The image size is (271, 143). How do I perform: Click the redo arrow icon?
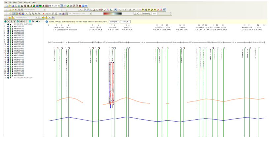pyautogui.click(x=50, y=14)
